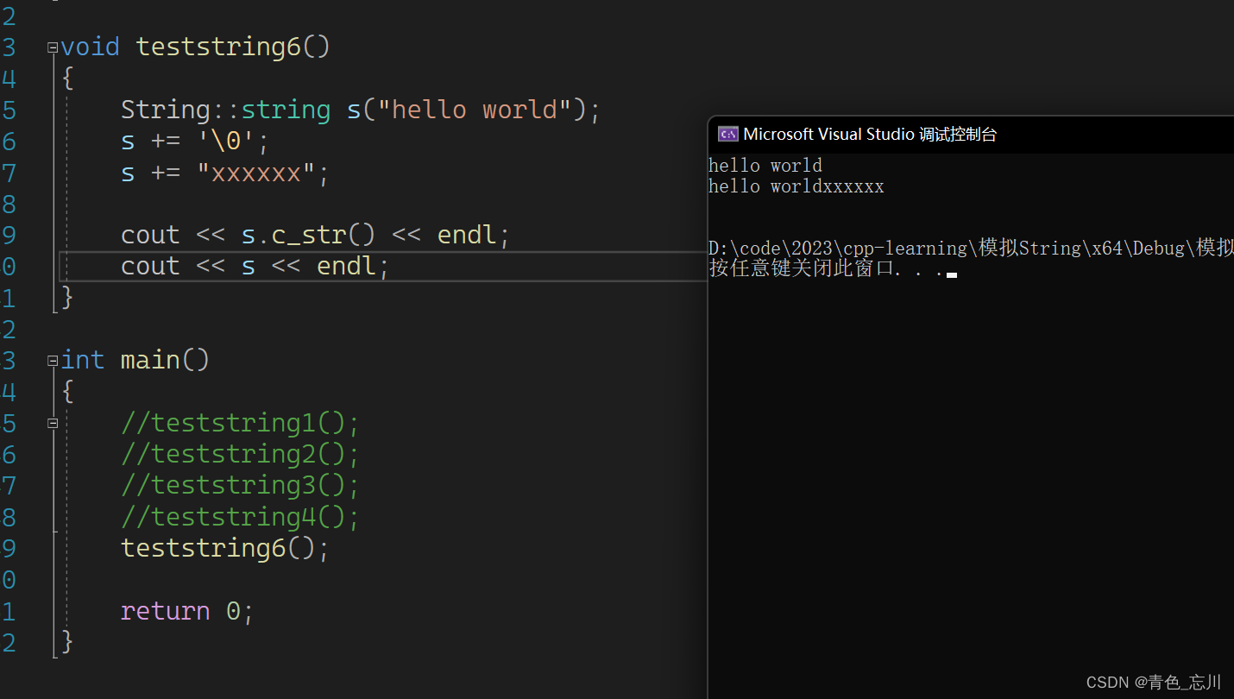
Task: Click the //teststring1(); comment
Action: (240, 423)
